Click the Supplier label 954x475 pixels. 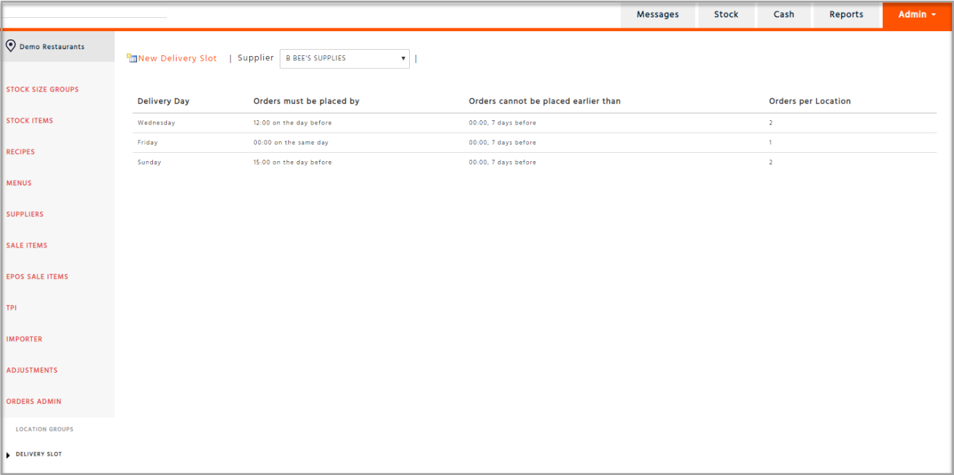[x=255, y=58]
